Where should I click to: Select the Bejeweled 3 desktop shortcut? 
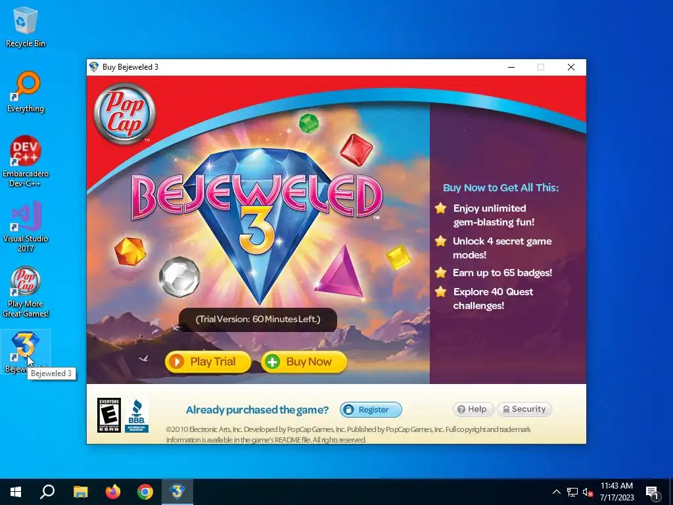(x=26, y=351)
